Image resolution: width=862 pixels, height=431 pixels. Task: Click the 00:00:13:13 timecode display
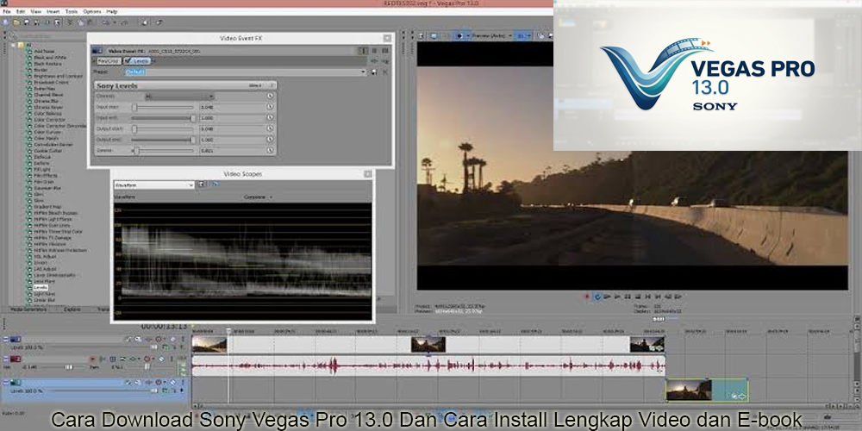(164, 326)
